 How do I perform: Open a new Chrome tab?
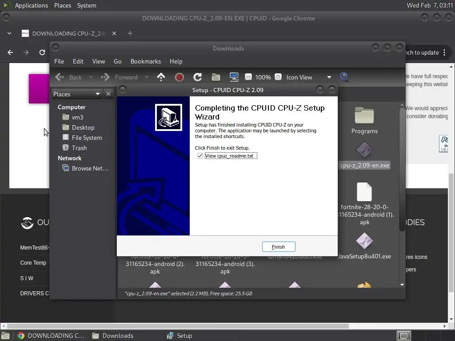point(130,33)
